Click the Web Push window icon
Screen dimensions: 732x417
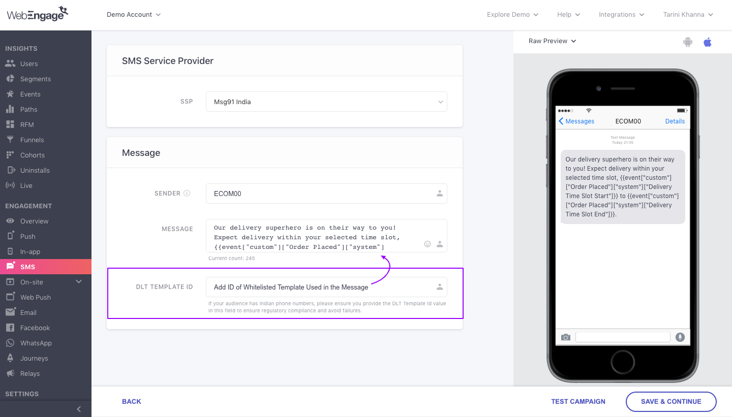tap(10, 297)
